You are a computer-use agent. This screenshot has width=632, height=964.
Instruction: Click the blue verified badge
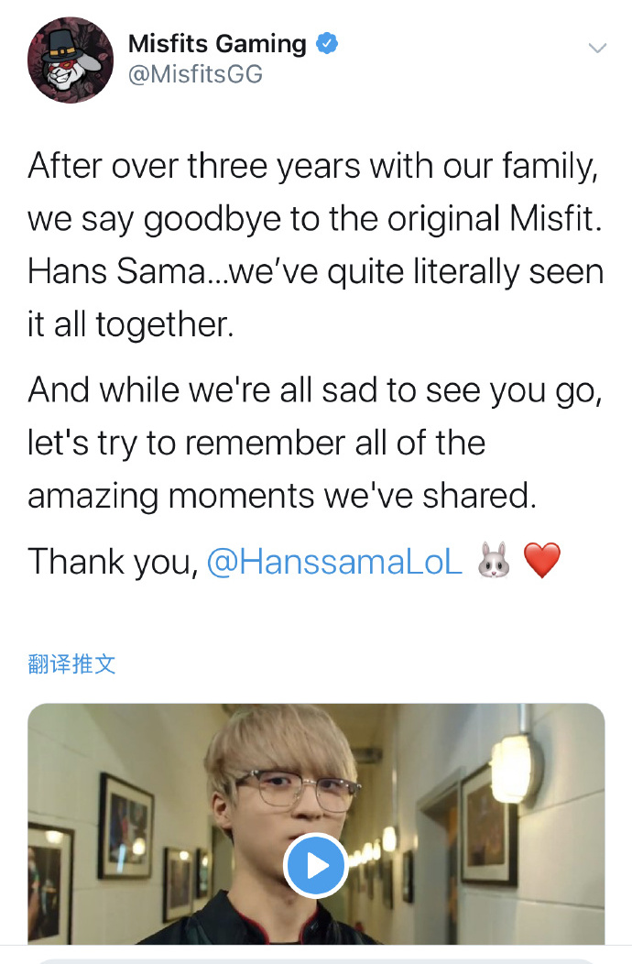326,44
